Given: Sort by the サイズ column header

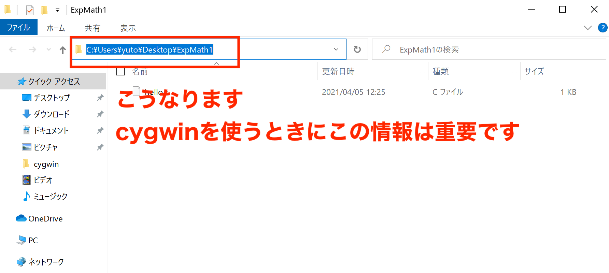Looking at the screenshot, I should click(534, 71).
